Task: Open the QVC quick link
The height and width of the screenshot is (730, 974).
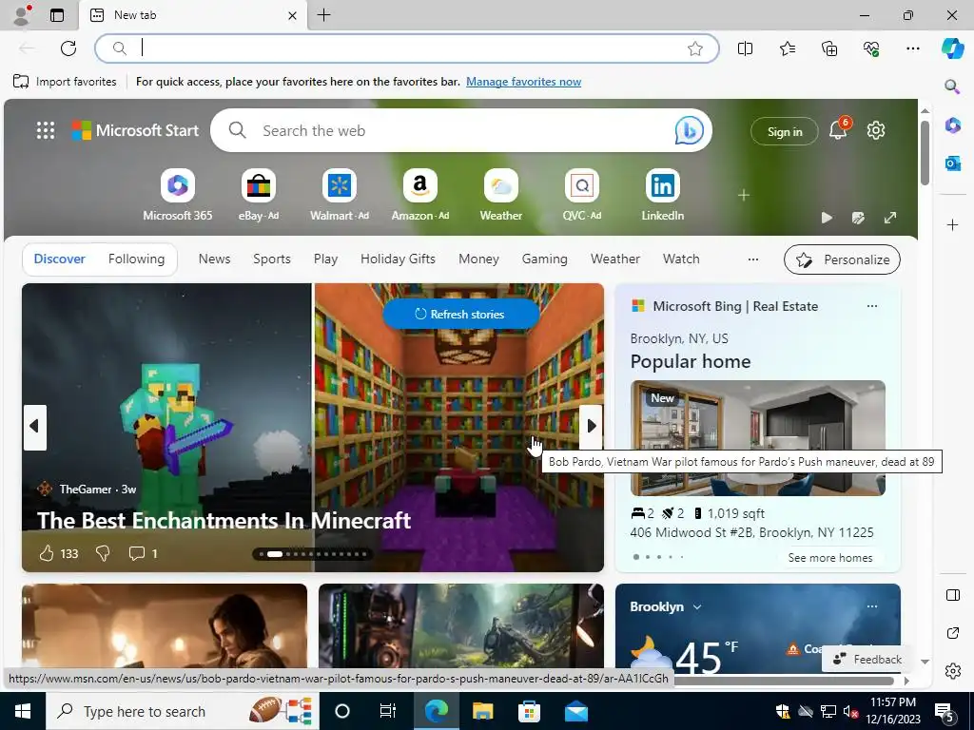Action: (x=581, y=195)
